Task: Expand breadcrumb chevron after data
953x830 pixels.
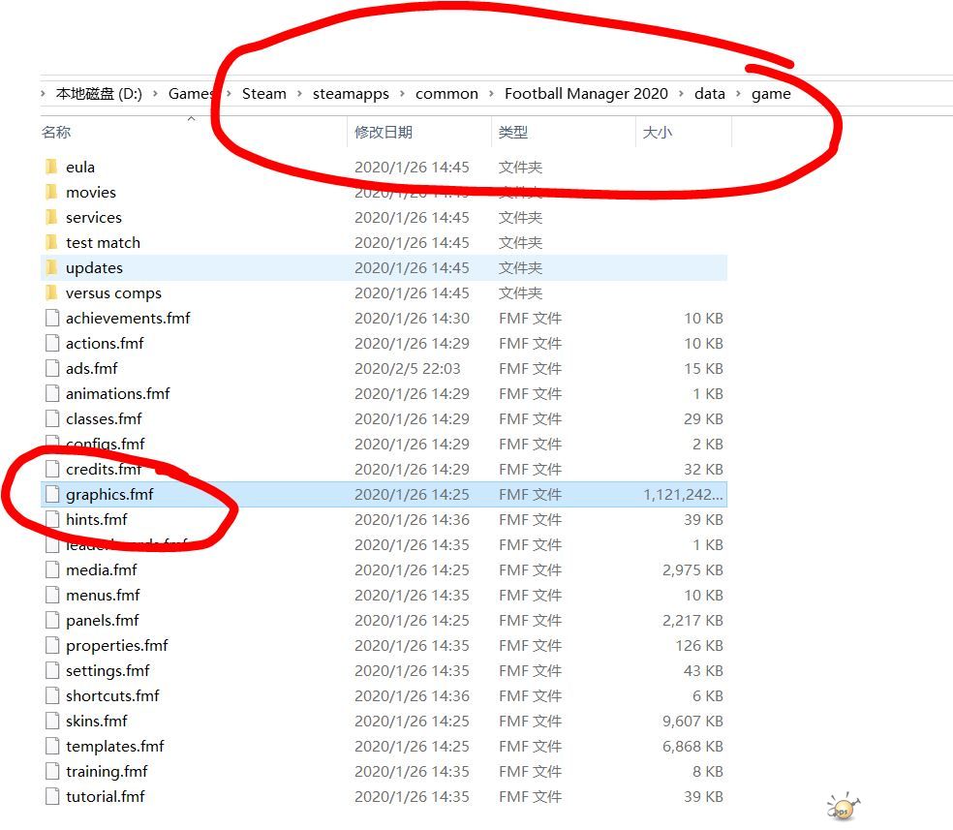Action: 738,94
